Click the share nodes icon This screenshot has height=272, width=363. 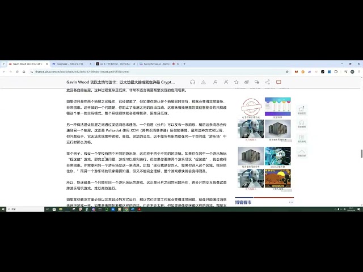[x=268, y=82]
